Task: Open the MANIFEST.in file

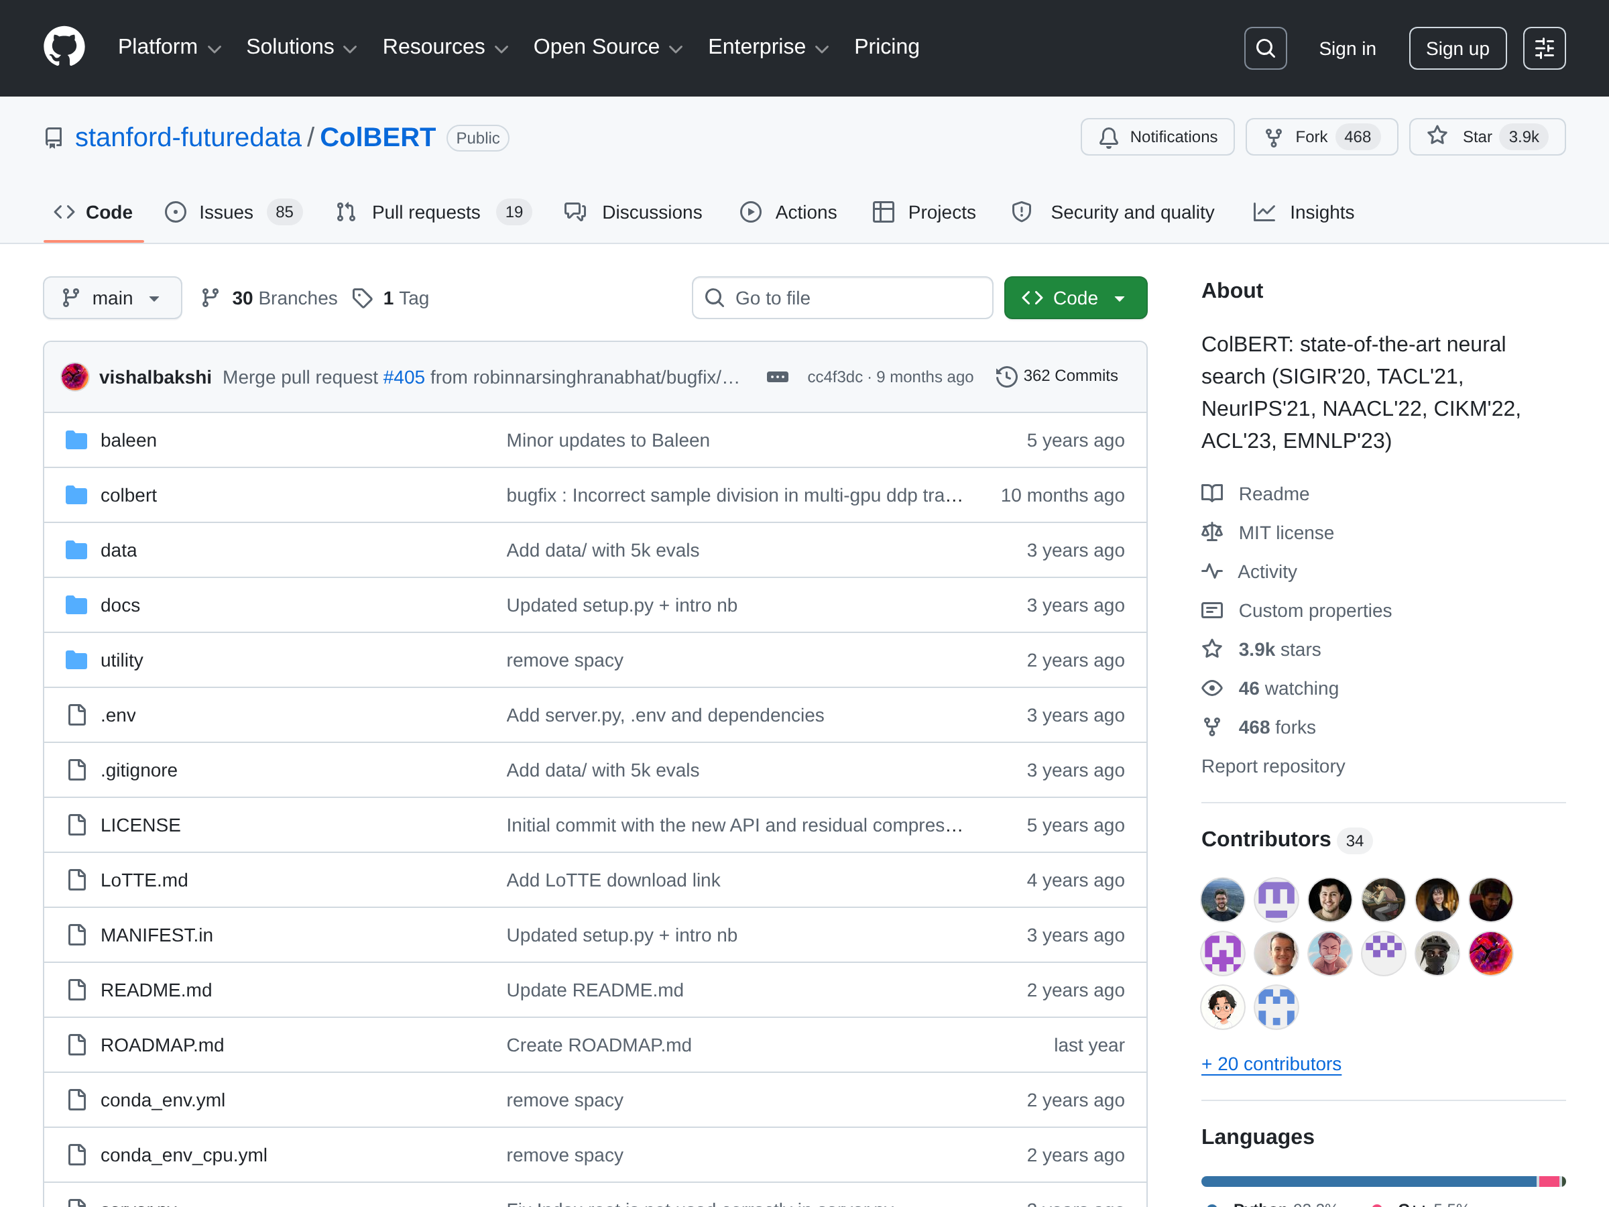Action: click(156, 935)
